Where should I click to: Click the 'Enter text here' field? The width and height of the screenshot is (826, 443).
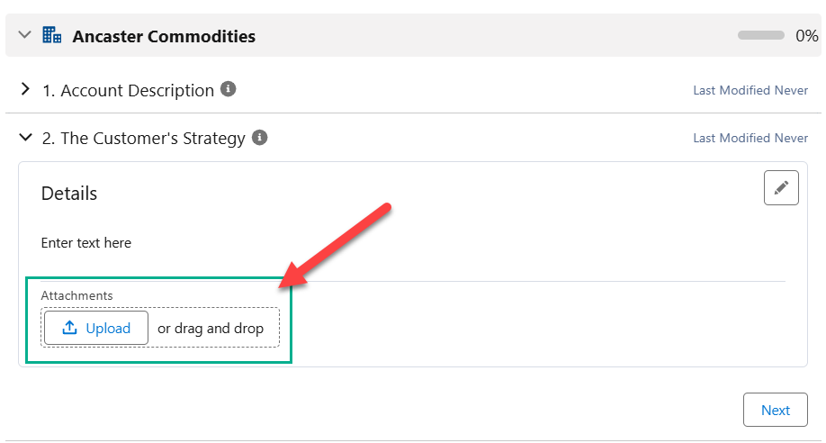[86, 243]
